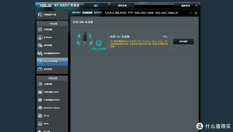Click the 网络设置向导 label
Screen dimensions: 233x132
[x=50, y=15]
